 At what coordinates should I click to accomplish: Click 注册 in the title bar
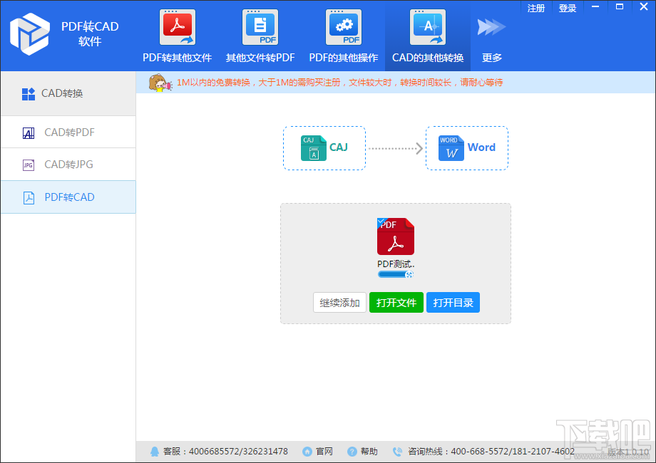pos(536,8)
